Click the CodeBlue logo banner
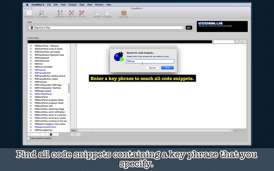This screenshot has height=171, width=274. coord(222,26)
